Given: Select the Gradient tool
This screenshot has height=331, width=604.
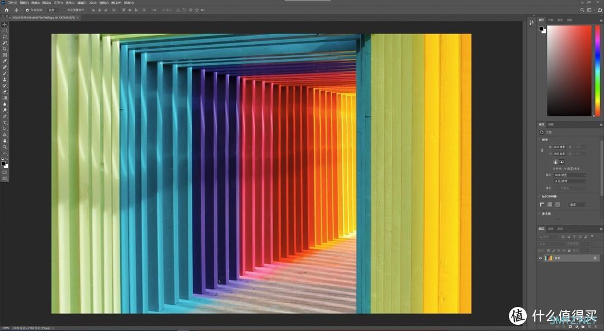Looking at the screenshot, I should (5, 98).
